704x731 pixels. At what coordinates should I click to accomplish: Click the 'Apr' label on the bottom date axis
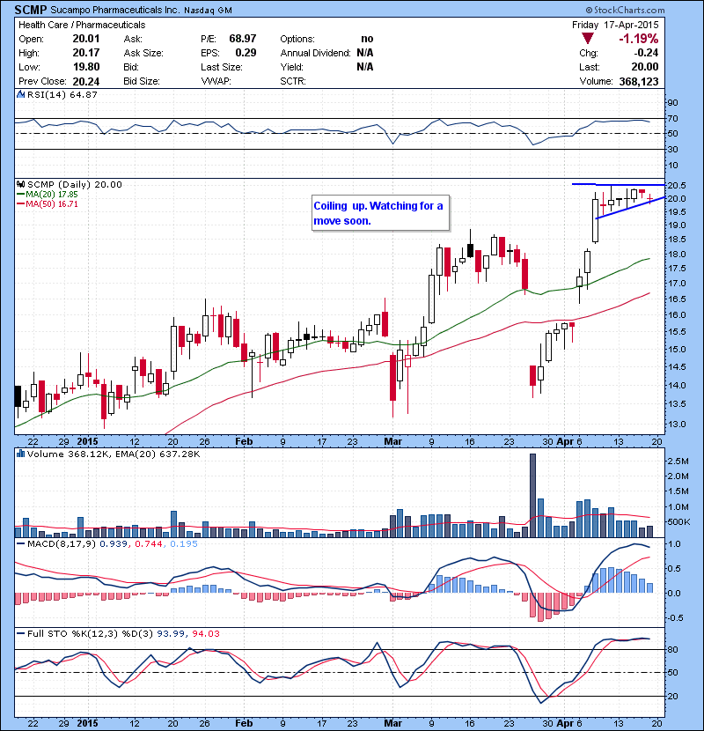(x=565, y=723)
